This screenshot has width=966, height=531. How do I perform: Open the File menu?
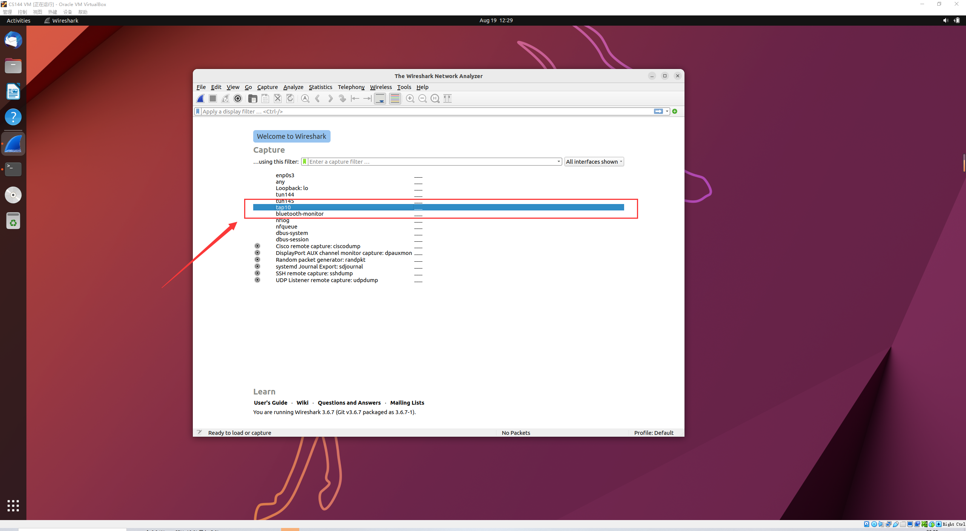pos(201,87)
